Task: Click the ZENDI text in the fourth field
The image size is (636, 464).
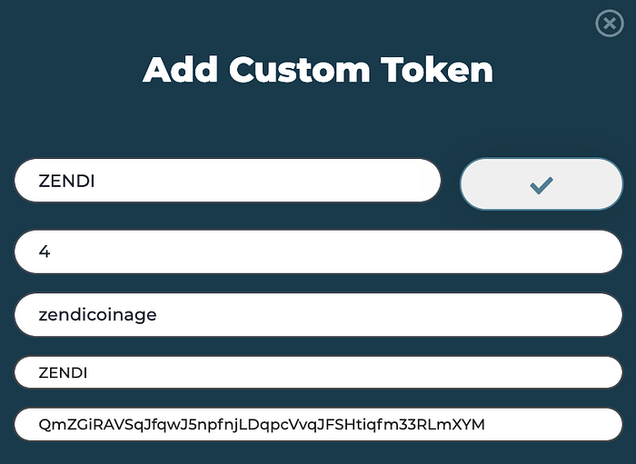Action: [x=63, y=372]
